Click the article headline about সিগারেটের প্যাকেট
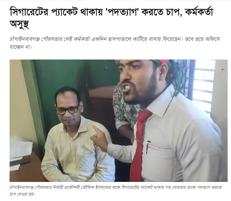Screen dimensions: 231x201 [x=111, y=18]
